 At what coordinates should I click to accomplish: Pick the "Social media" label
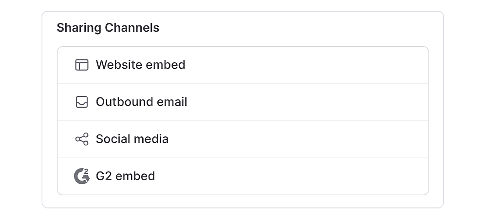132,139
